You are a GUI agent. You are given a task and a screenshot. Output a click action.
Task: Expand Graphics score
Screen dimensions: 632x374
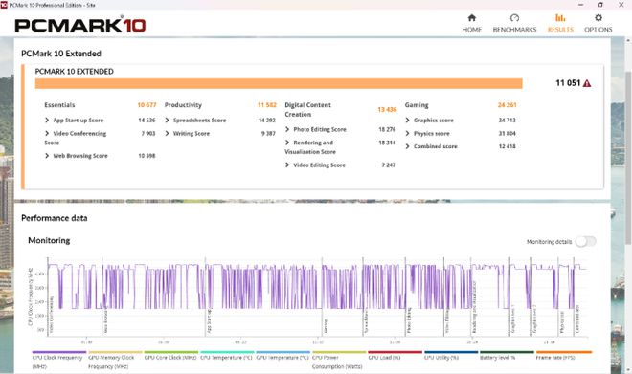pos(408,120)
